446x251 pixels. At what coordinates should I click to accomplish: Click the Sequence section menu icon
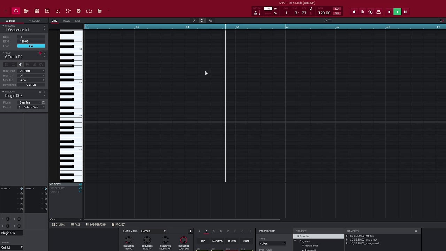point(44,26)
